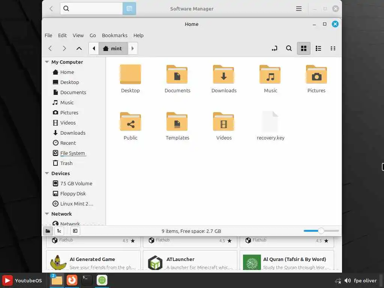The width and height of the screenshot is (384, 288).
Task: Collapse the Network section
Action: pos(47,213)
